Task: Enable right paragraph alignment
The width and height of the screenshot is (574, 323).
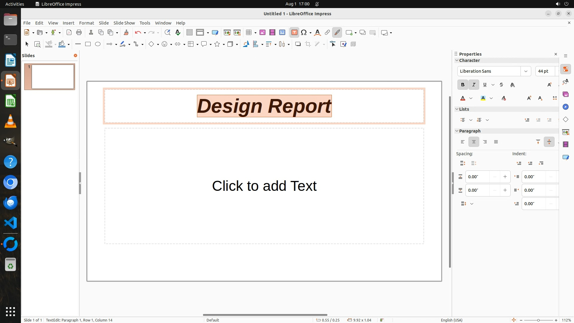Action: tap(485, 142)
